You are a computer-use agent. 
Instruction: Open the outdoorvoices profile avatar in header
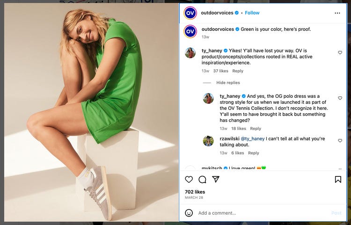[x=190, y=13]
